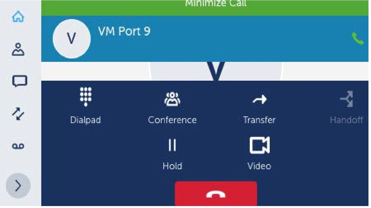Toggle Hold on the current call
The image size is (371, 208).
coord(172,146)
